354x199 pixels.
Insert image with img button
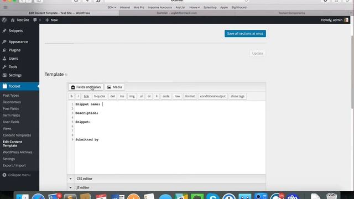click(132, 96)
